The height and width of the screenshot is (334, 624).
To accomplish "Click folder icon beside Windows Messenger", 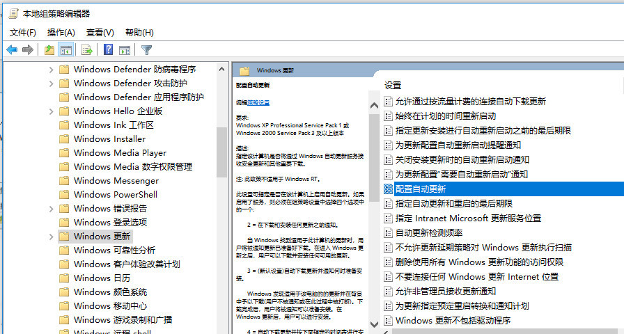I will click(x=64, y=181).
